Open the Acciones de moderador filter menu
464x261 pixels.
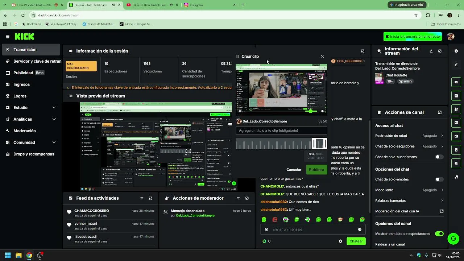tap(238, 198)
